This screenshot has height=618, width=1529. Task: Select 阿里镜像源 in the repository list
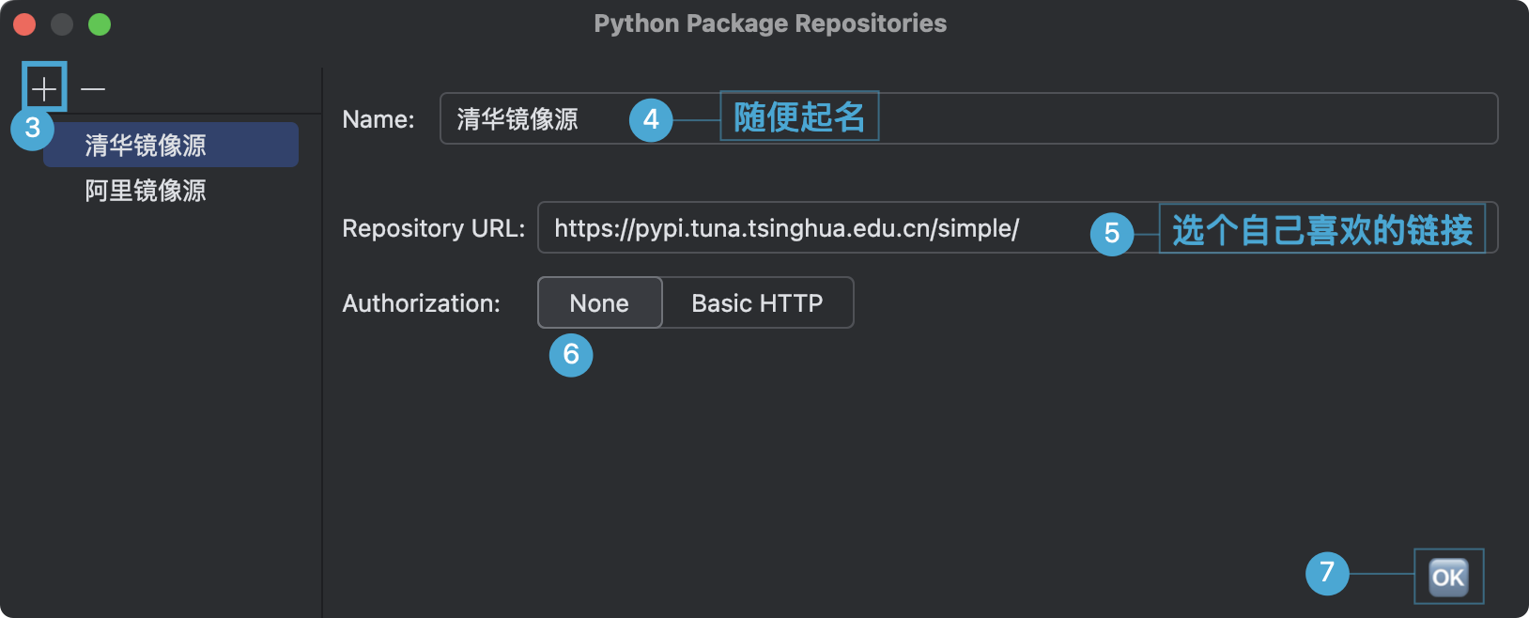(x=147, y=191)
